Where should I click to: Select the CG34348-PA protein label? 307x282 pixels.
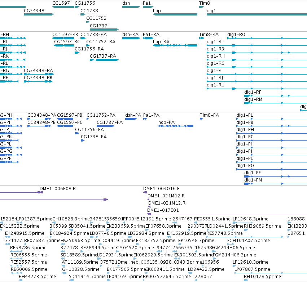click(x=42, y=115)
